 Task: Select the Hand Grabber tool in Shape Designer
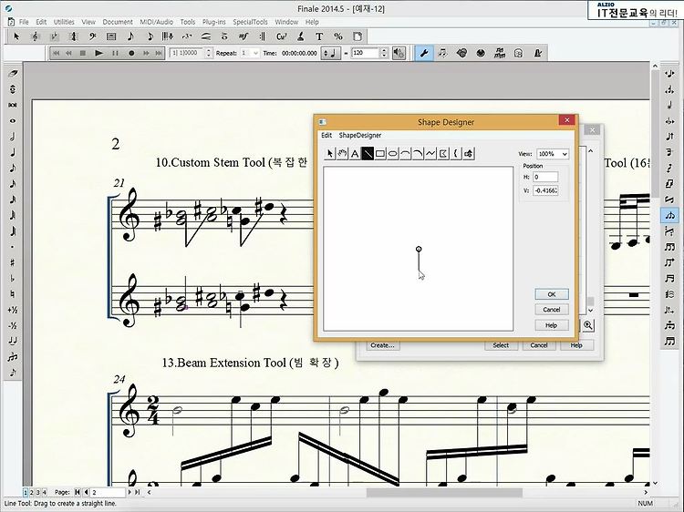[342, 153]
